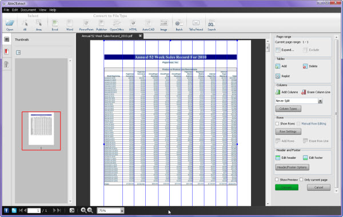
Task: Open Header/Footer Options
Action: coord(292,167)
